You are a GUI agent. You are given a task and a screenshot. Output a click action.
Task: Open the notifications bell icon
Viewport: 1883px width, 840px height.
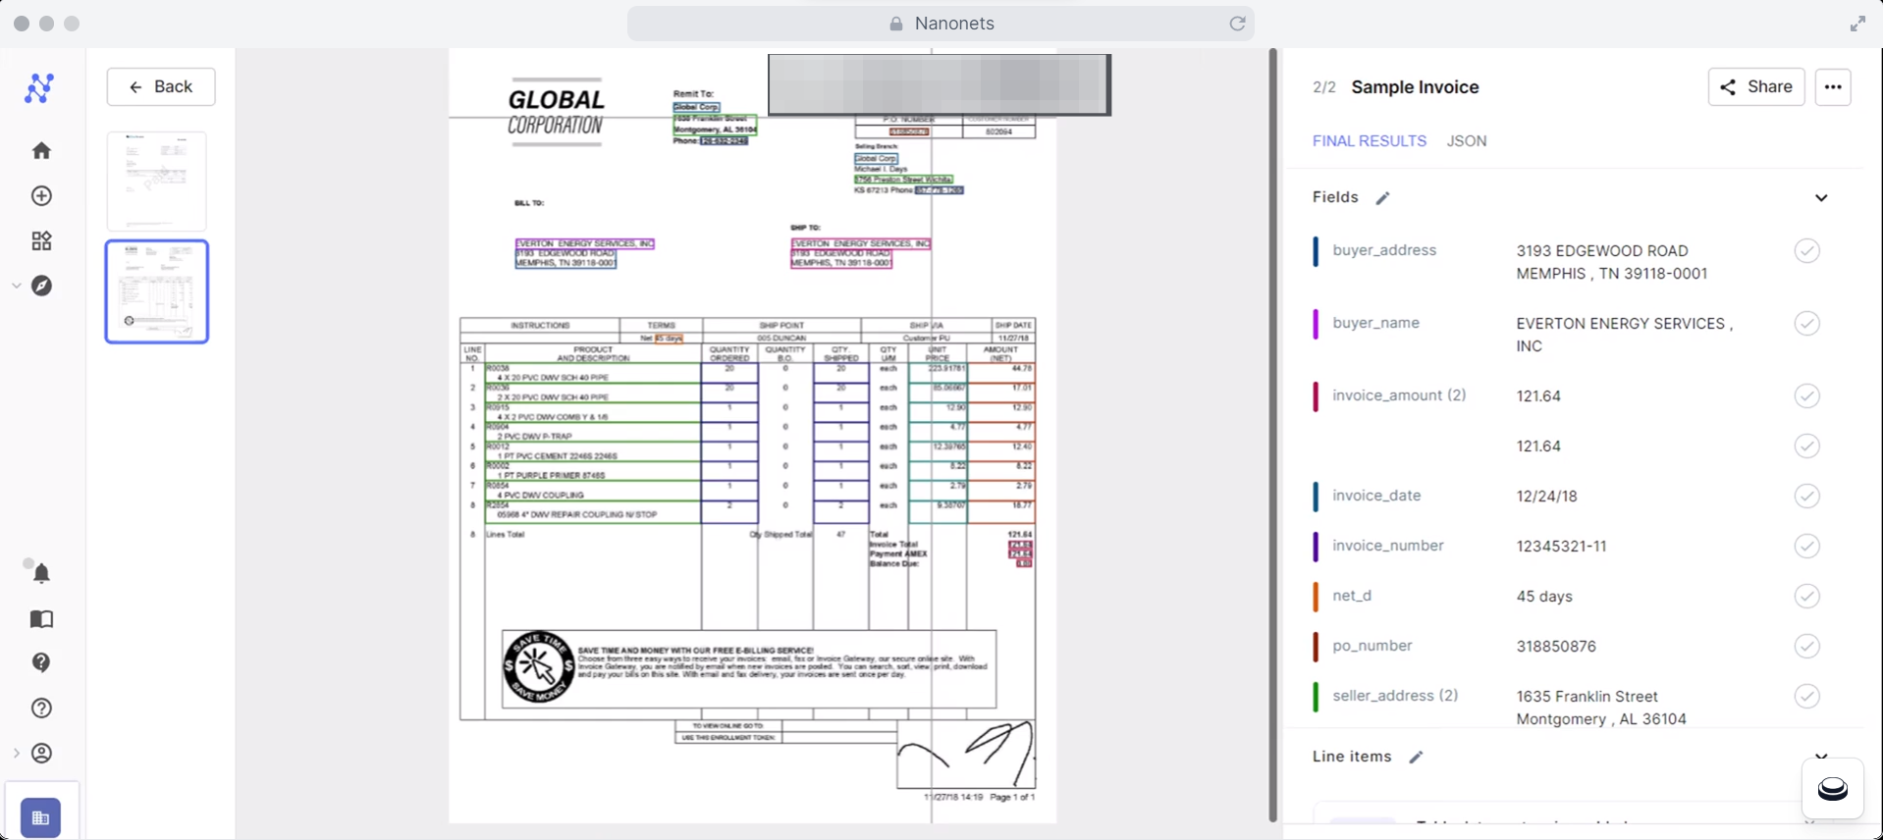41,573
